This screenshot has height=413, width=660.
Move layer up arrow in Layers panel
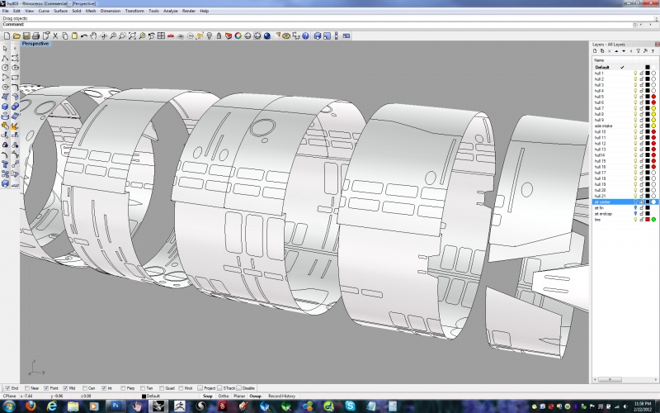(616, 51)
